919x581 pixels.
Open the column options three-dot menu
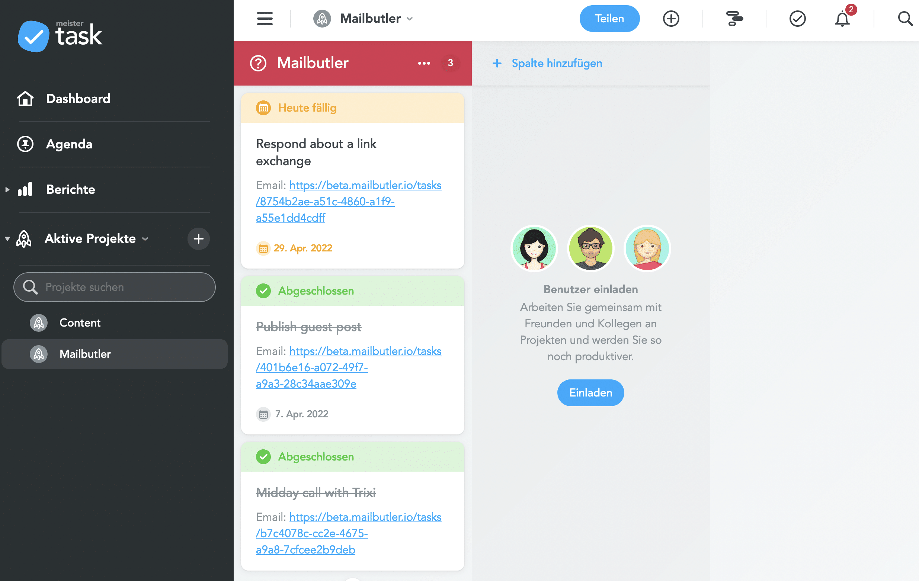[424, 63]
